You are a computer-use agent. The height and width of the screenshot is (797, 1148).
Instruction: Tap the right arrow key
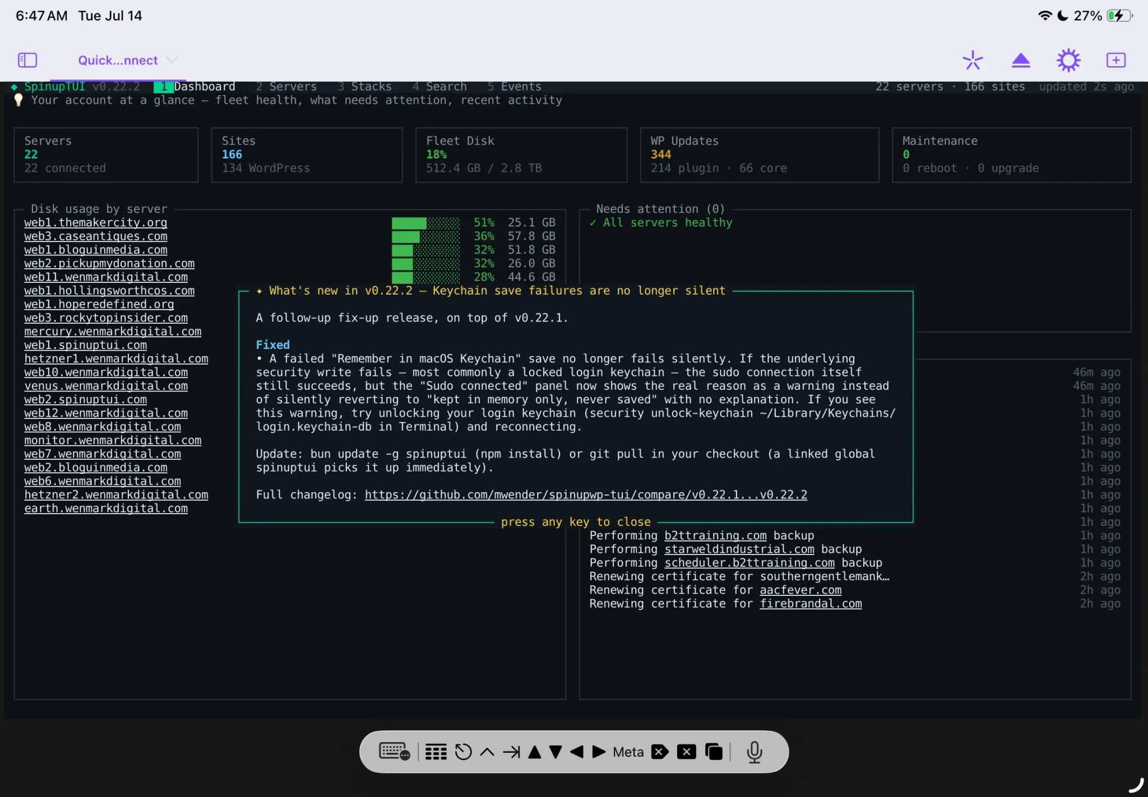tap(599, 752)
